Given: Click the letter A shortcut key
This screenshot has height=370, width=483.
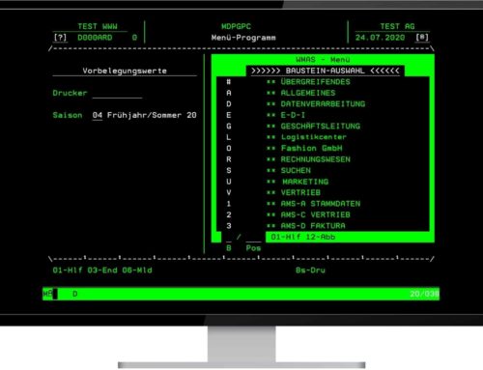Looking at the screenshot, I should 229,93.
